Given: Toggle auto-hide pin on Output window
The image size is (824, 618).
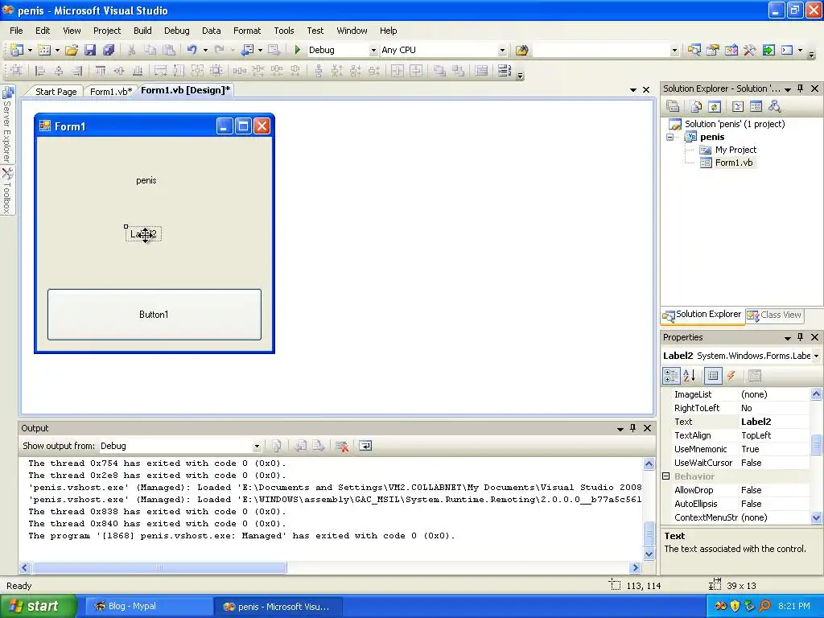Looking at the screenshot, I should tap(632, 428).
